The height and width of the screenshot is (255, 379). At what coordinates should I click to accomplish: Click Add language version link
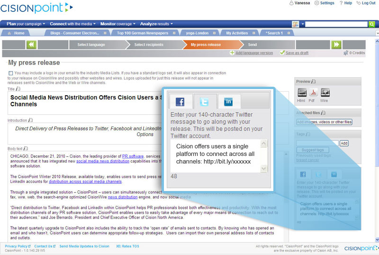coord(254,53)
